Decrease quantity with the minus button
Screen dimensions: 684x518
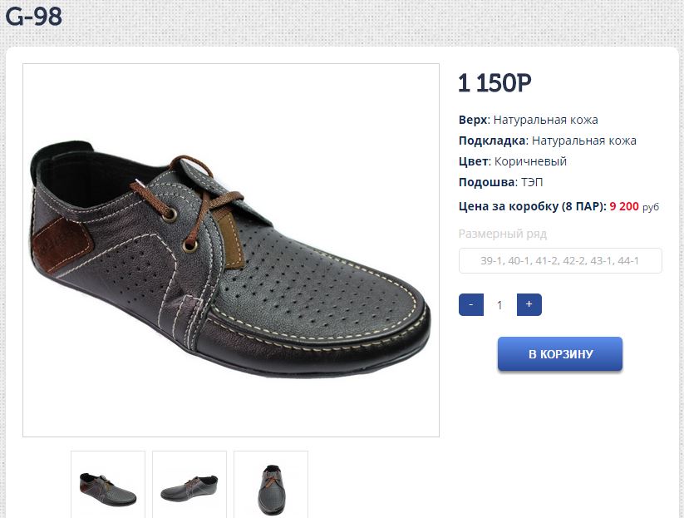471,305
